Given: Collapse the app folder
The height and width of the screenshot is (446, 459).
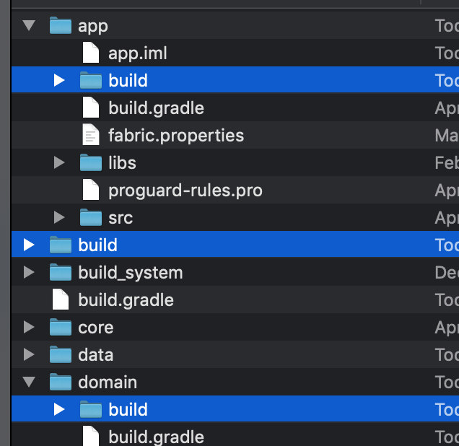Looking at the screenshot, I should click(x=29, y=26).
